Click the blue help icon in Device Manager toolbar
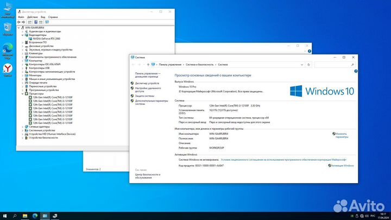 36,22
